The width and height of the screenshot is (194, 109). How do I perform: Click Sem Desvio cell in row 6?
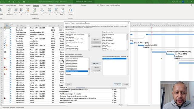pyautogui.click(x=34, y=41)
